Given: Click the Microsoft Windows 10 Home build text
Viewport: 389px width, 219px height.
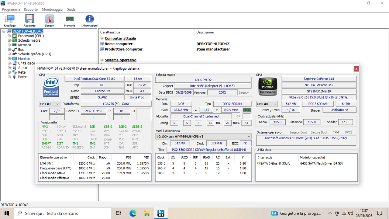Looking at the screenshot, I should 306,138.
